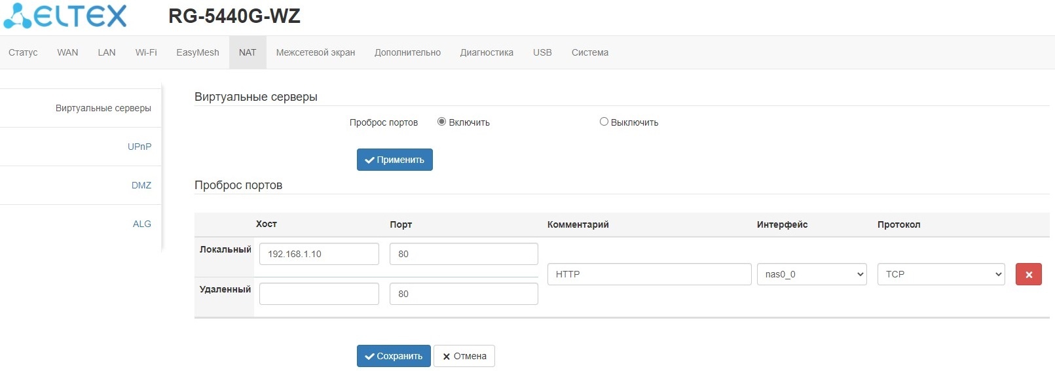Screen dimensions: 1055x371
Task: Expand the TCP protocol dropdown
Action: point(940,274)
